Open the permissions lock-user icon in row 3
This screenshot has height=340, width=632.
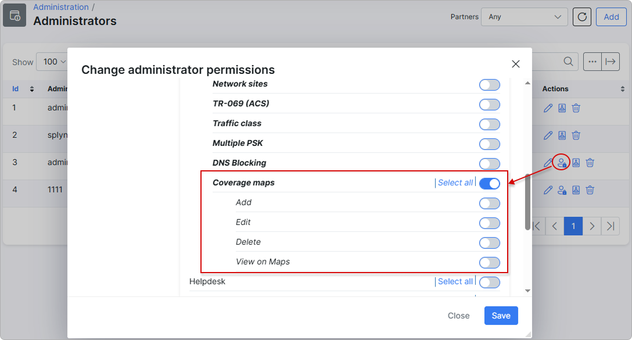tap(562, 163)
